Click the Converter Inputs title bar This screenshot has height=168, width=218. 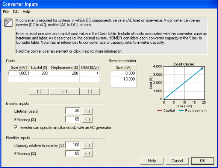point(109,4)
